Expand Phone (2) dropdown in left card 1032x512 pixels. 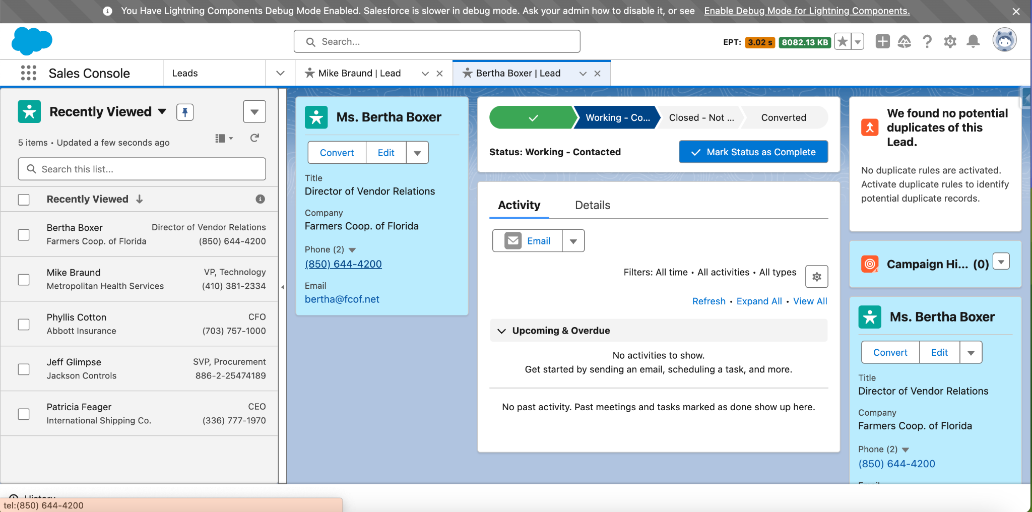click(352, 250)
